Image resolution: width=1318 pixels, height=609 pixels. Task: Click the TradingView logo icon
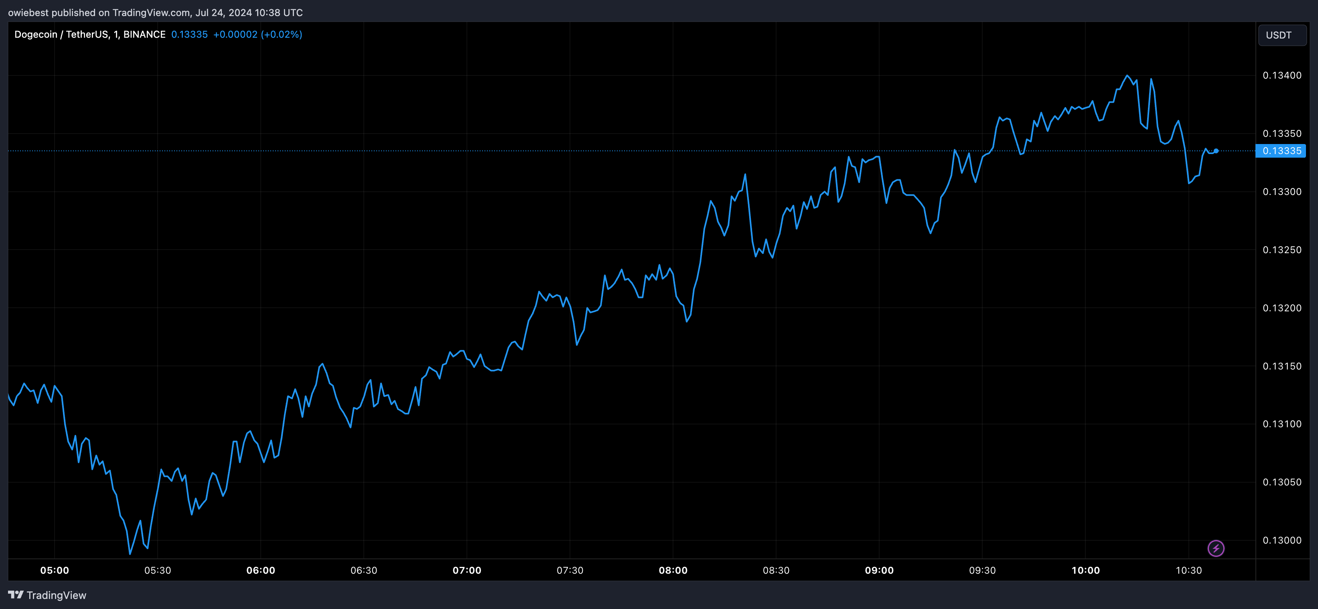pyautogui.click(x=15, y=595)
